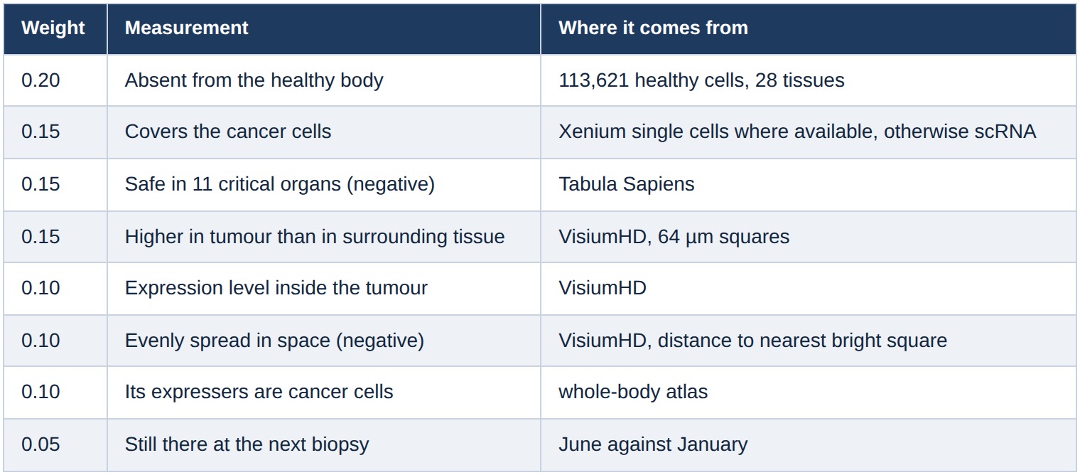Click the 0.05 weight value
The width and height of the screenshot is (1080, 475).
[x=40, y=445]
